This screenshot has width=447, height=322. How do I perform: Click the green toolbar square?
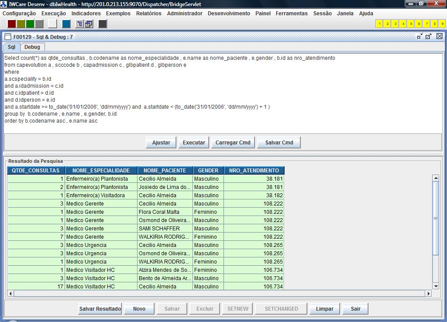(x=30, y=24)
